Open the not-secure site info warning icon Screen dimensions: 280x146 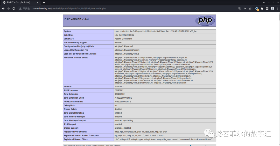click(x=20, y=9)
